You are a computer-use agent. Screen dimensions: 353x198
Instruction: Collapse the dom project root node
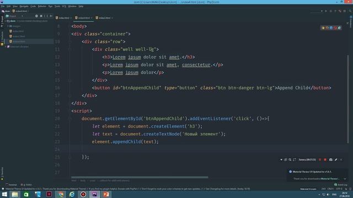[x=6, y=21]
